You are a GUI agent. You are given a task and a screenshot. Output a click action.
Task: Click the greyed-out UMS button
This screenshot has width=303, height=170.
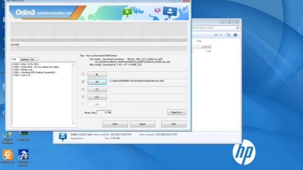click(97, 104)
